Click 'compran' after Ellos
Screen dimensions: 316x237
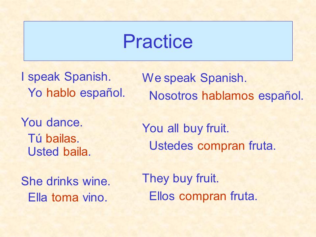(x=202, y=196)
